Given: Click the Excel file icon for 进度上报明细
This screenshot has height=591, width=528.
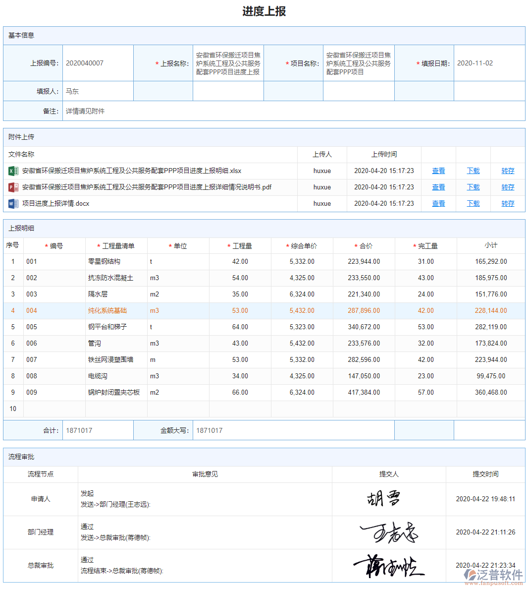Looking at the screenshot, I should 13,171.
